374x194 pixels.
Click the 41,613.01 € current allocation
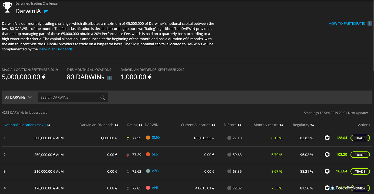pyautogui.click(x=205, y=188)
